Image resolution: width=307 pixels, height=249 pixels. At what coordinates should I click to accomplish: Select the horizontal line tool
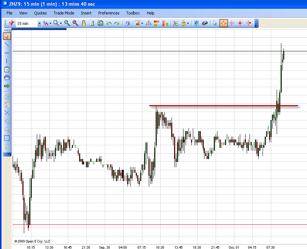(7, 53)
